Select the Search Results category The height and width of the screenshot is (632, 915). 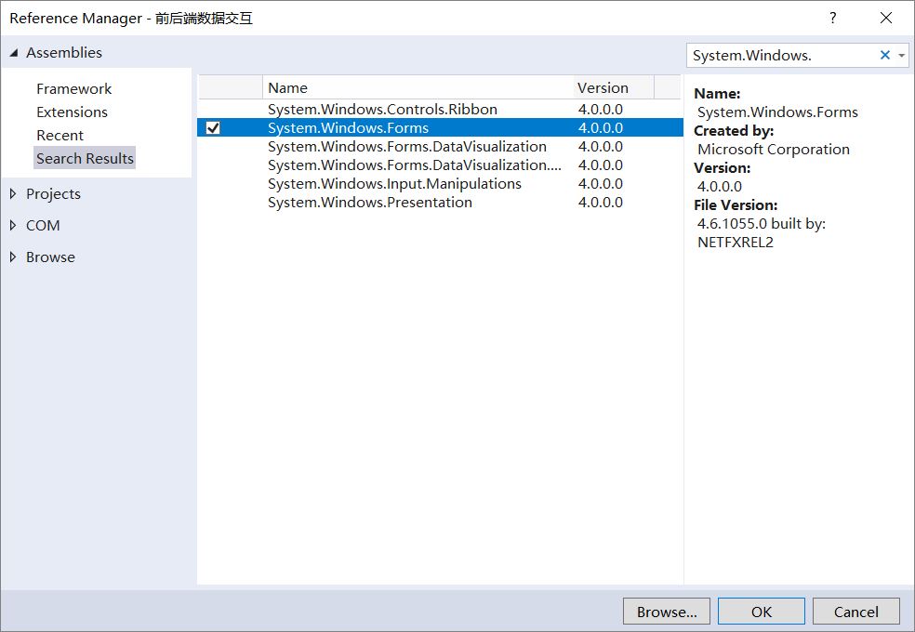point(85,158)
